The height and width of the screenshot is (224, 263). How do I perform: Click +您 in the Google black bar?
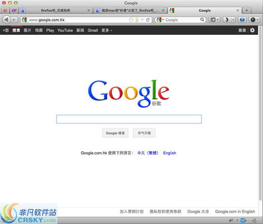[6, 31]
